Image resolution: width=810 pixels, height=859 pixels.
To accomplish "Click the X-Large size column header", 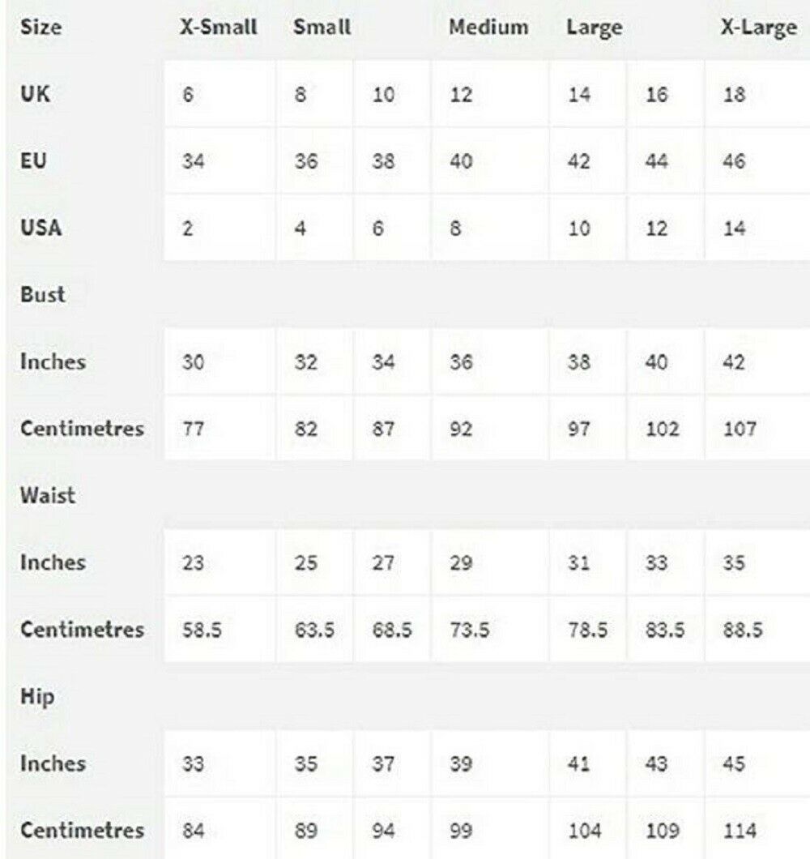I will (758, 27).
